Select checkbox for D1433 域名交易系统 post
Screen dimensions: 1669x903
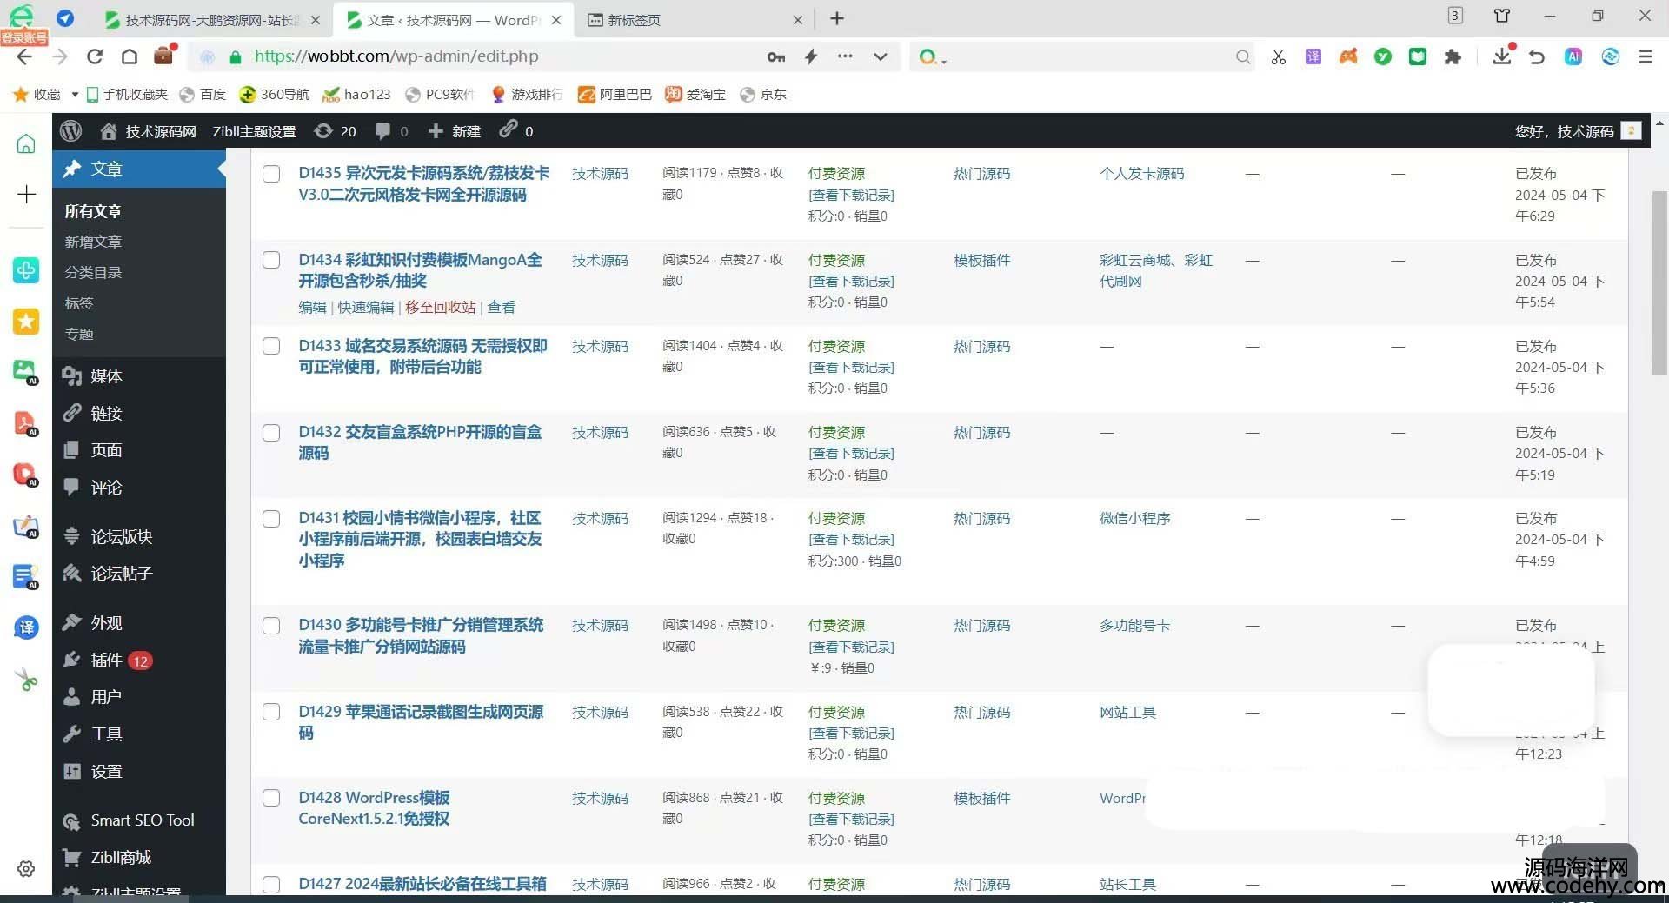point(271,346)
